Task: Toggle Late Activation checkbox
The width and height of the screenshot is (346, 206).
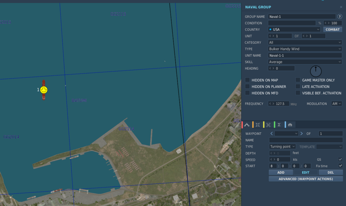Action: pos(298,87)
